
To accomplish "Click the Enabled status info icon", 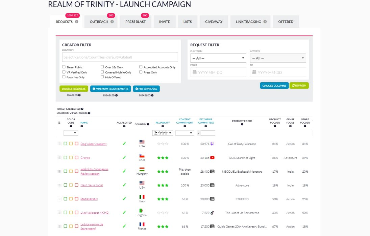I will coord(79,95).
